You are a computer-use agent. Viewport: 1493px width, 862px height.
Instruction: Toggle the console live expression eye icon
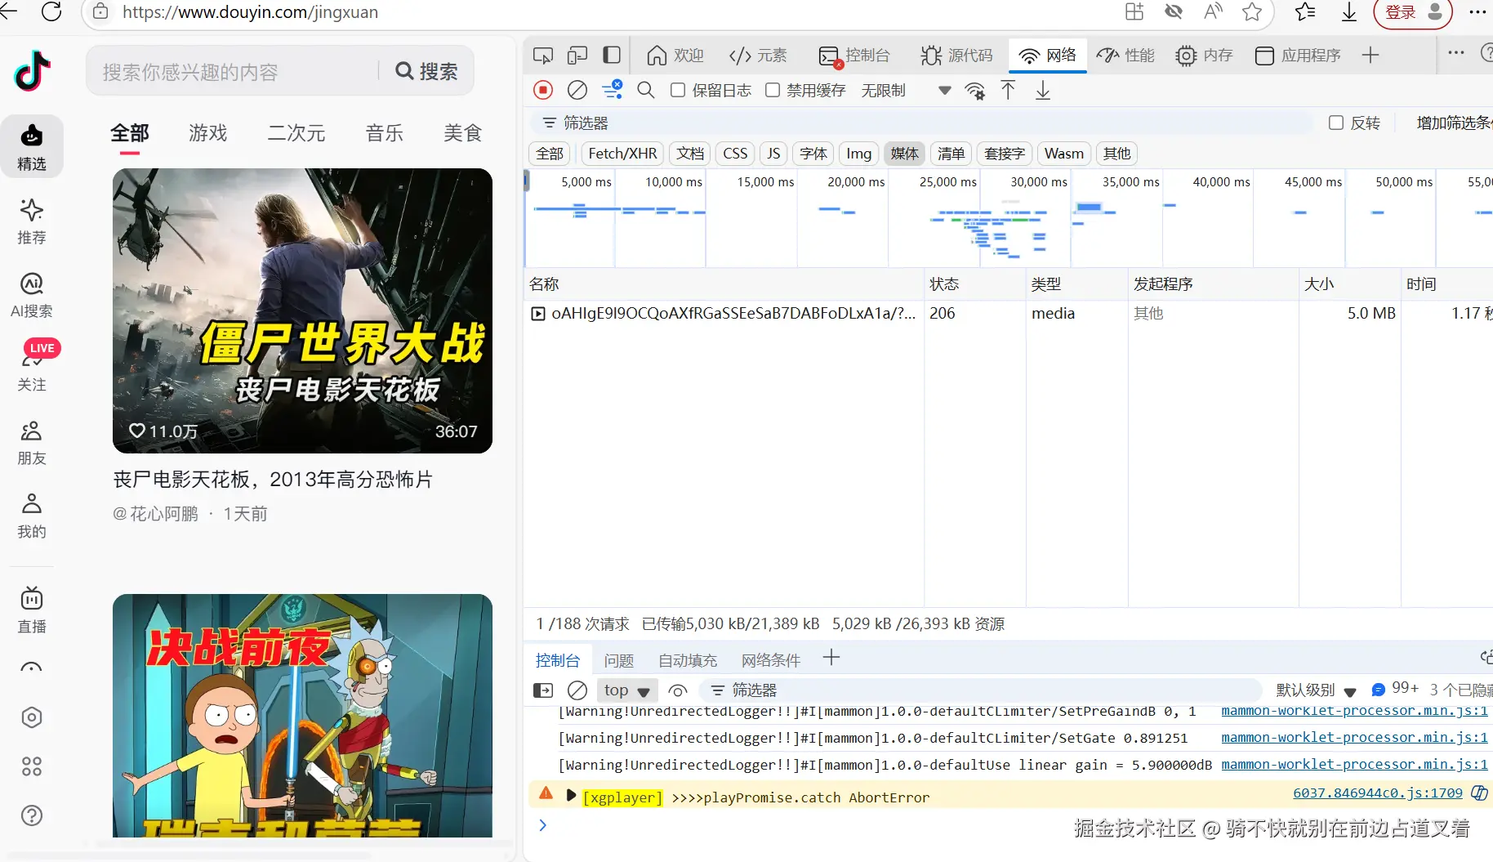click(x=678, y=690)
